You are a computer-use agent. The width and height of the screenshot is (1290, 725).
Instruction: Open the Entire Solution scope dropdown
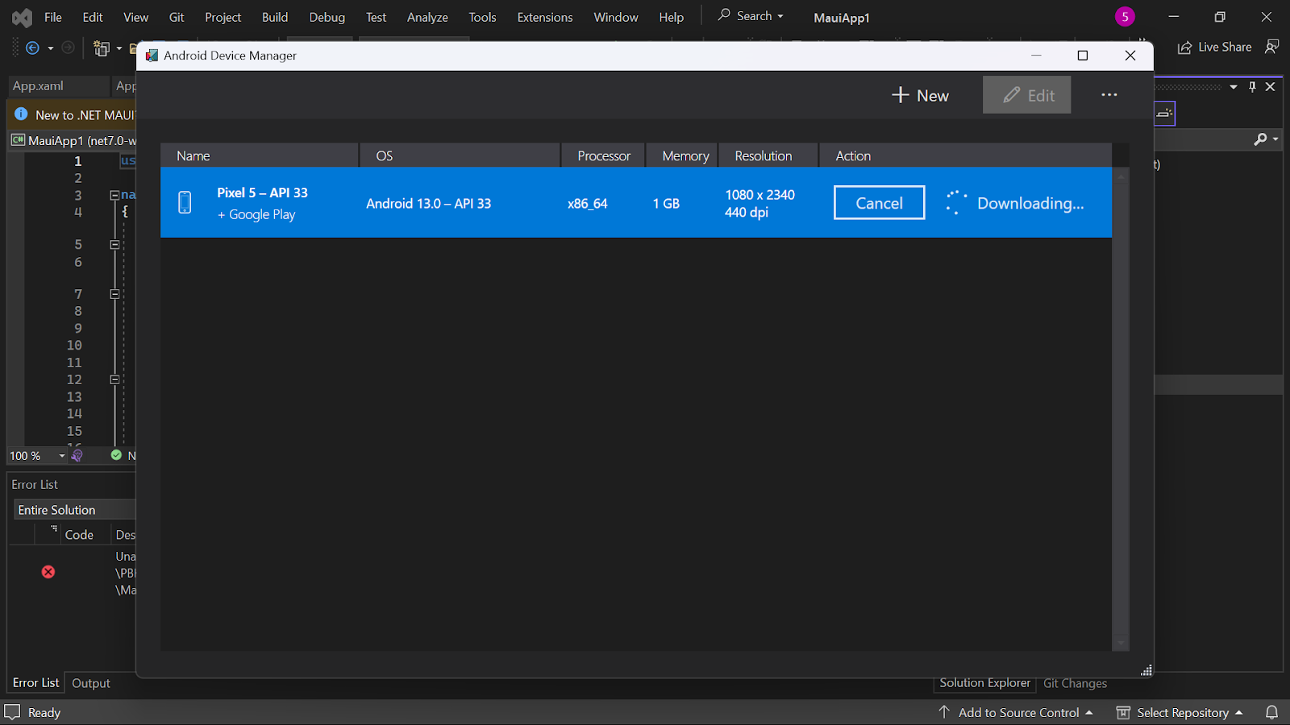(74, 510)
